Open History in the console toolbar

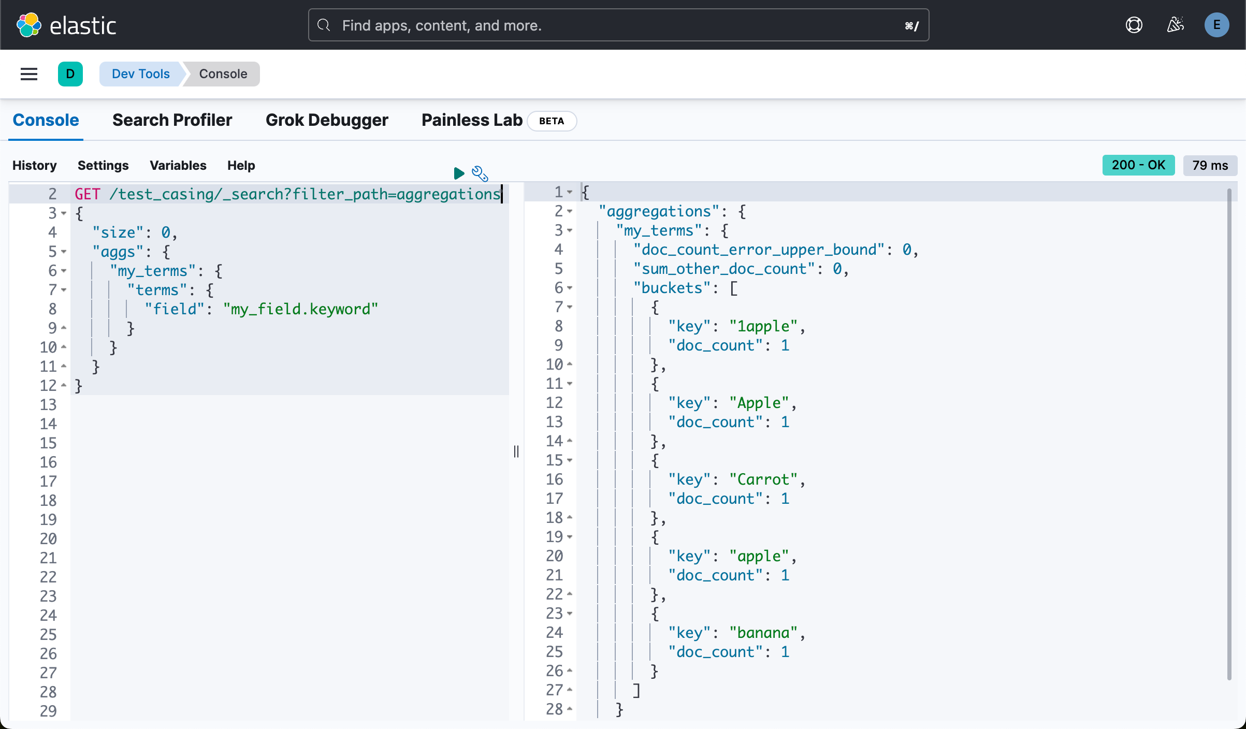click(x=35, y=165)
